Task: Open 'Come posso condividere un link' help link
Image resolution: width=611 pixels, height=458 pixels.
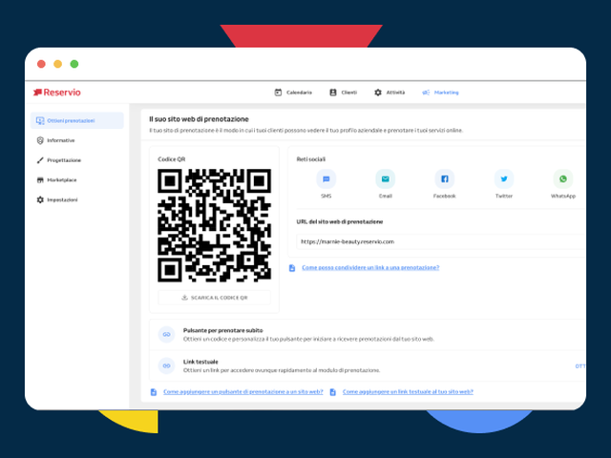Action: pos(370,267)
